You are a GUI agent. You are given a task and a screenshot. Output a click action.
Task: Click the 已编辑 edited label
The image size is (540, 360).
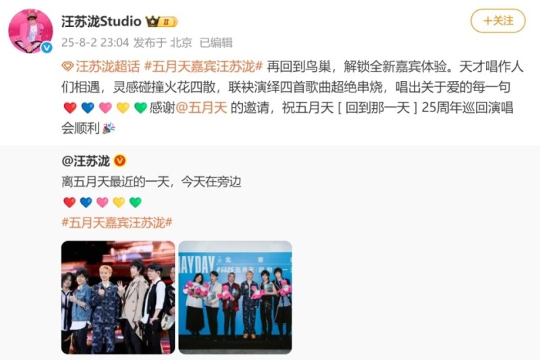tap(216, 43)
